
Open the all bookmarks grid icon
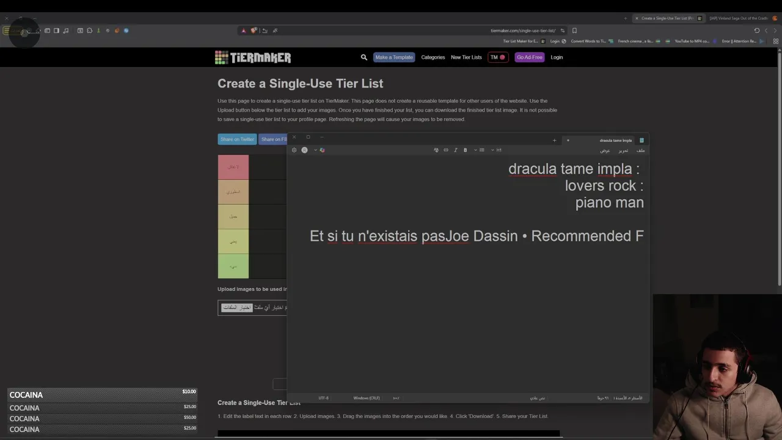[776, 42]
